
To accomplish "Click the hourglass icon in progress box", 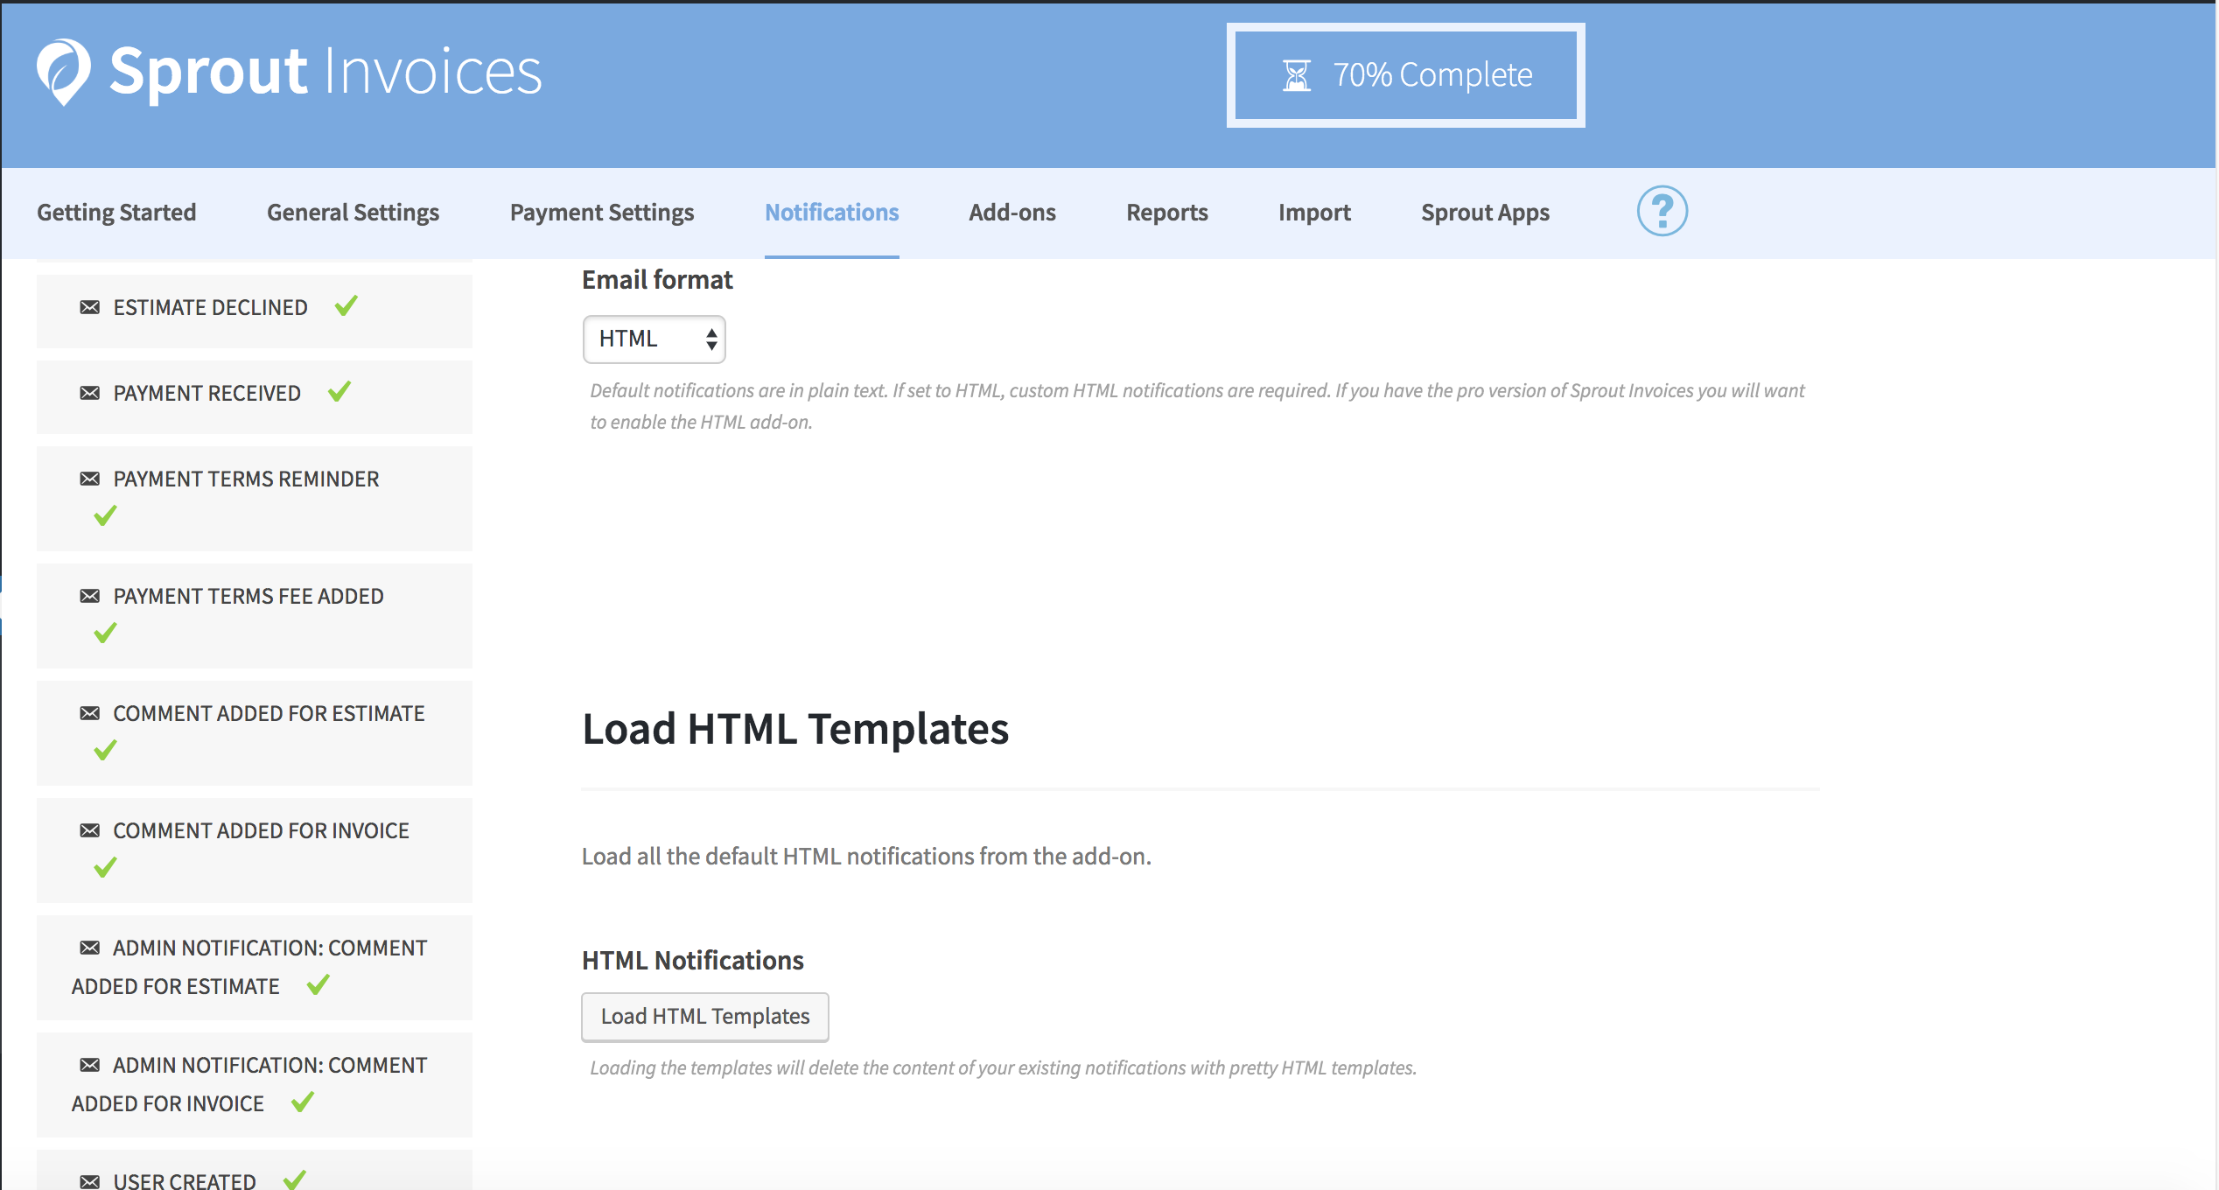I will pos(1296,75).
